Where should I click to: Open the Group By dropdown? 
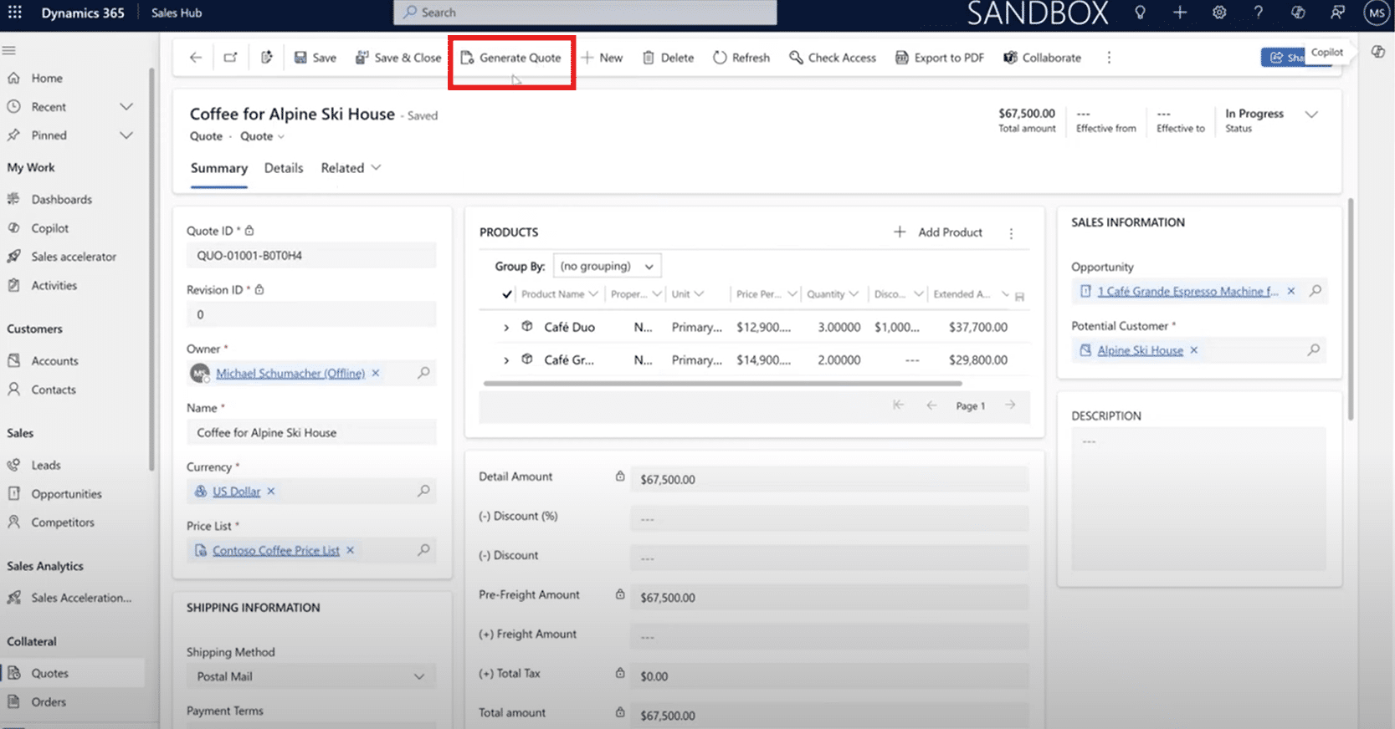(607, 266)
